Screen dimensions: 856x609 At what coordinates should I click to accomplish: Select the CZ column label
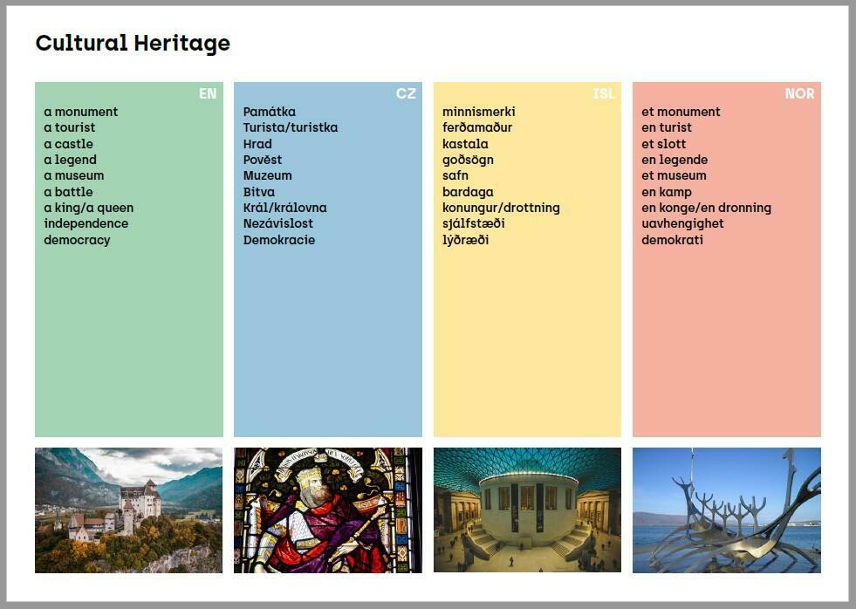406,94
